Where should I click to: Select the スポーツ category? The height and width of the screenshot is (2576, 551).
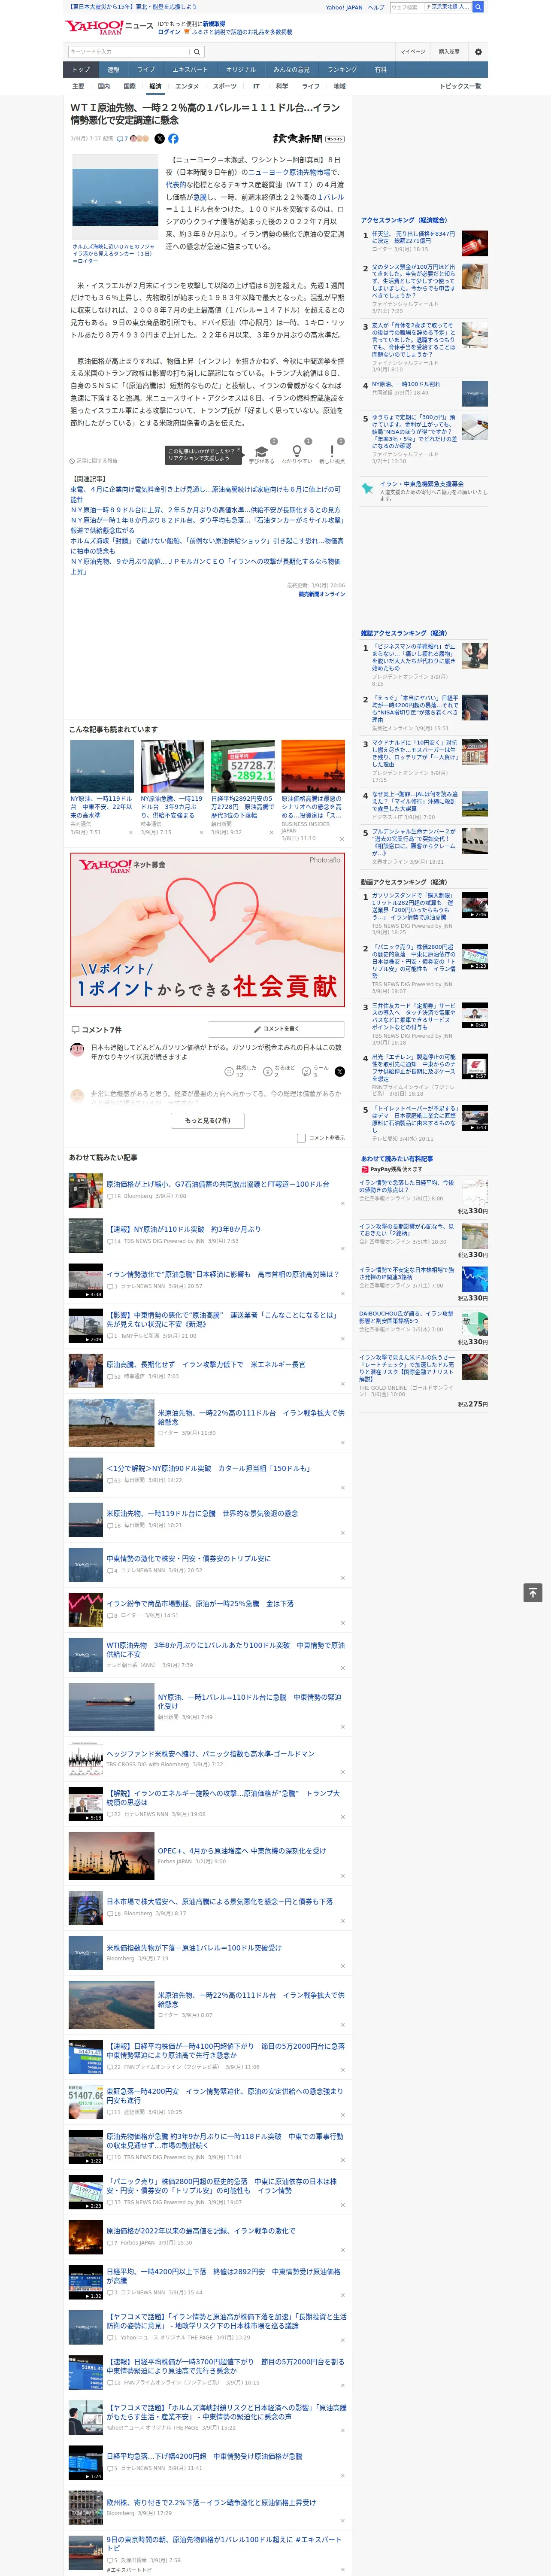point(225,86)
